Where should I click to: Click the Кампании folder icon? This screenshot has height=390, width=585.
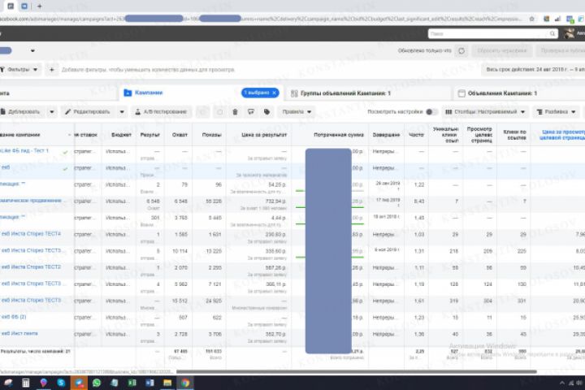(x=128, y=93)
